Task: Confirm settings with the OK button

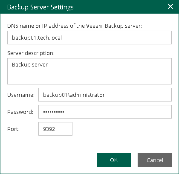Action: point(114,160)
